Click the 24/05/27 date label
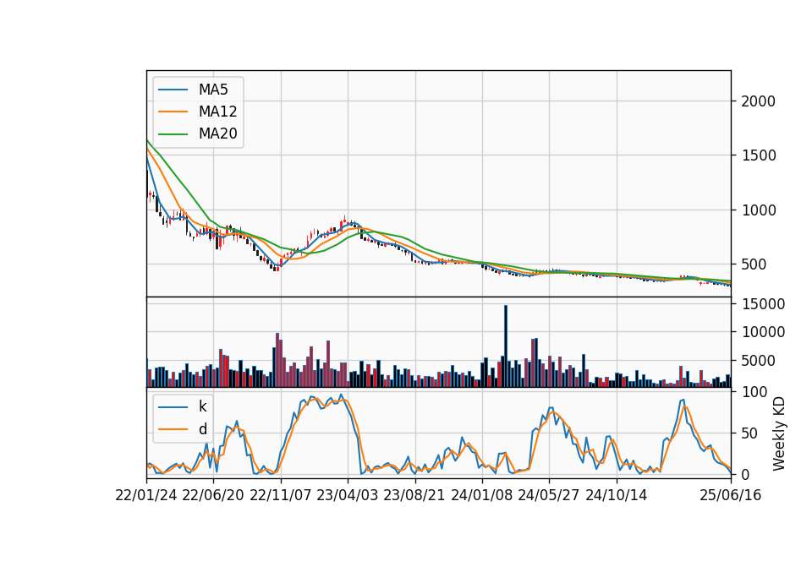Image resolution: width=812 pixels, height=583 pixels. (x=548, y=495)
